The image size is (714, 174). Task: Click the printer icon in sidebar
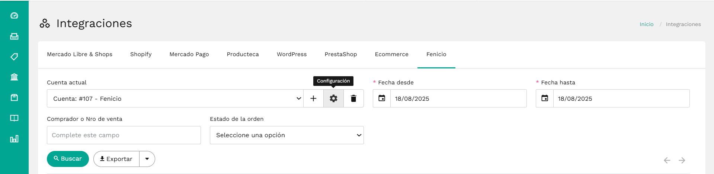[x=14, y=36]
